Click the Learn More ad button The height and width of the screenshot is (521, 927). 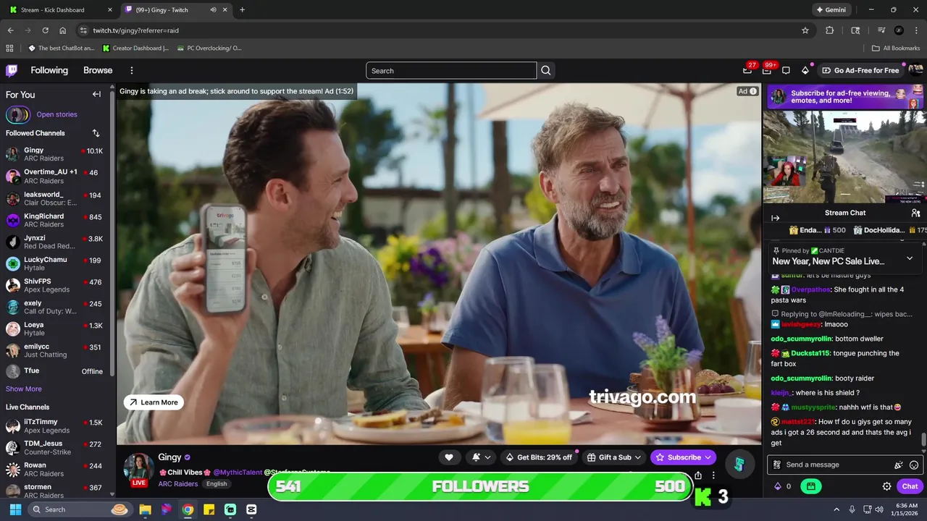point(154,402)
